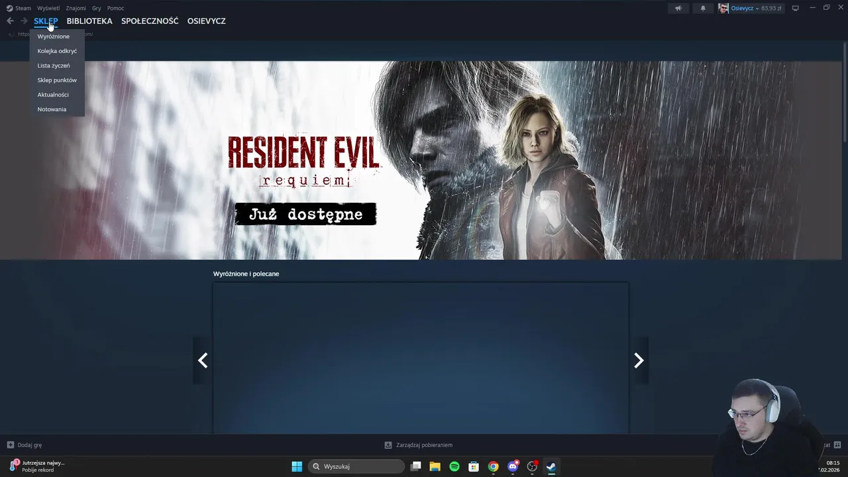Screen dimensions: 848x477
Task: Open Sklep punktów from the dropdown
Action: 57,80
